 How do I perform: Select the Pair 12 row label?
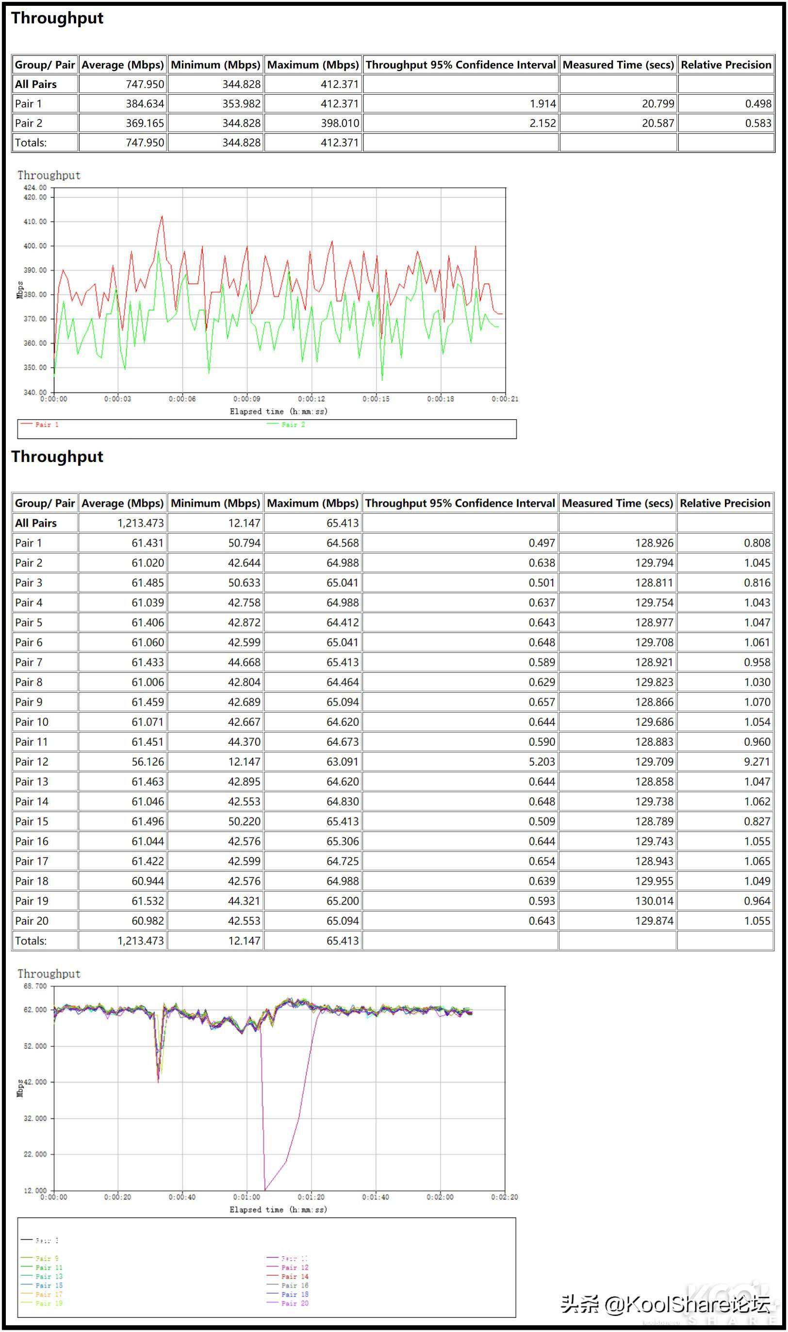[x=32, y=761]
